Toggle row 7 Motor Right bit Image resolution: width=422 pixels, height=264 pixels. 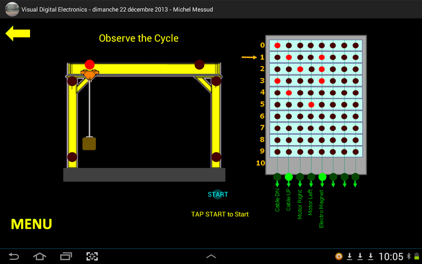point(300,128)
